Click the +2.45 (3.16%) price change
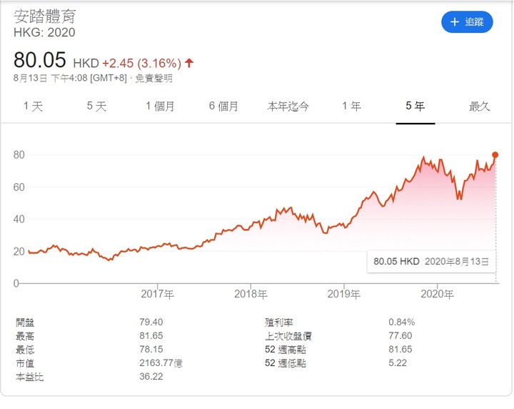The height and width of the screenshot is (409, 514). [141, 63]
